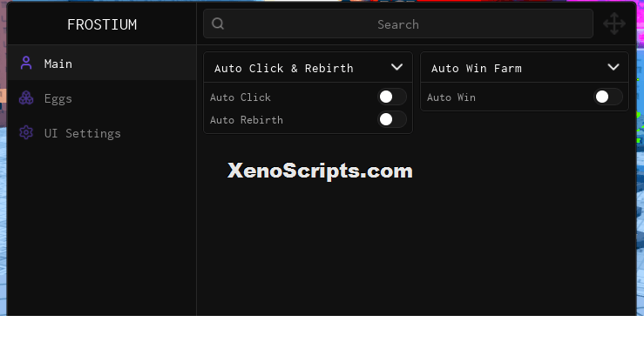Click the Main person icon
The image size is (644, 342).
(26, 64)
